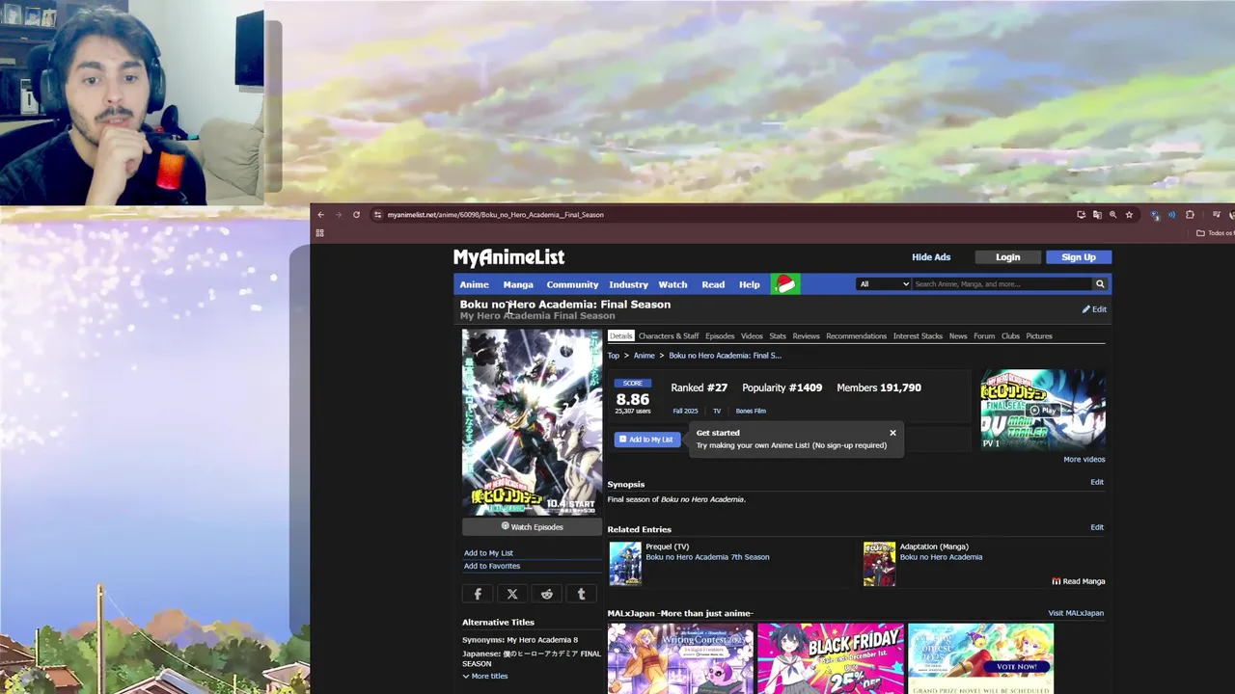
Task: Open the Watch menu
Action: [672, 284]
